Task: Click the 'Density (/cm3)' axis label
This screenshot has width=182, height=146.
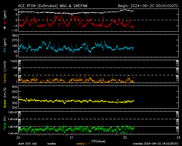Action: click(x=5, y=72)
